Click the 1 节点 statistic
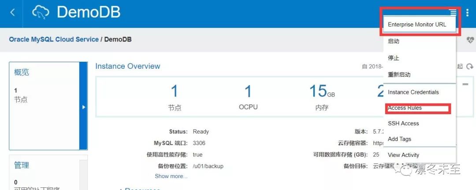The height and width of the screenshot is (190, 476). tap(175, 97)
